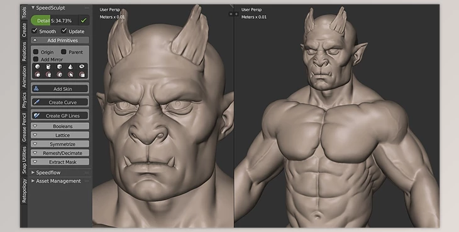The width and height of the screenshot is (459, 232).
Task: Open the Relations tab
Action: (24, 51)
